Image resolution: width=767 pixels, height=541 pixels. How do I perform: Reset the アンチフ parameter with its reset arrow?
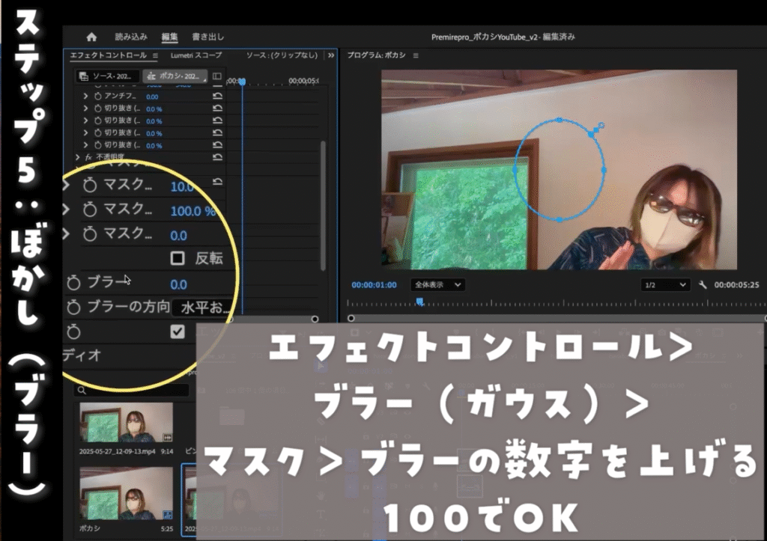pyautogui.click(x=218, y=97)
